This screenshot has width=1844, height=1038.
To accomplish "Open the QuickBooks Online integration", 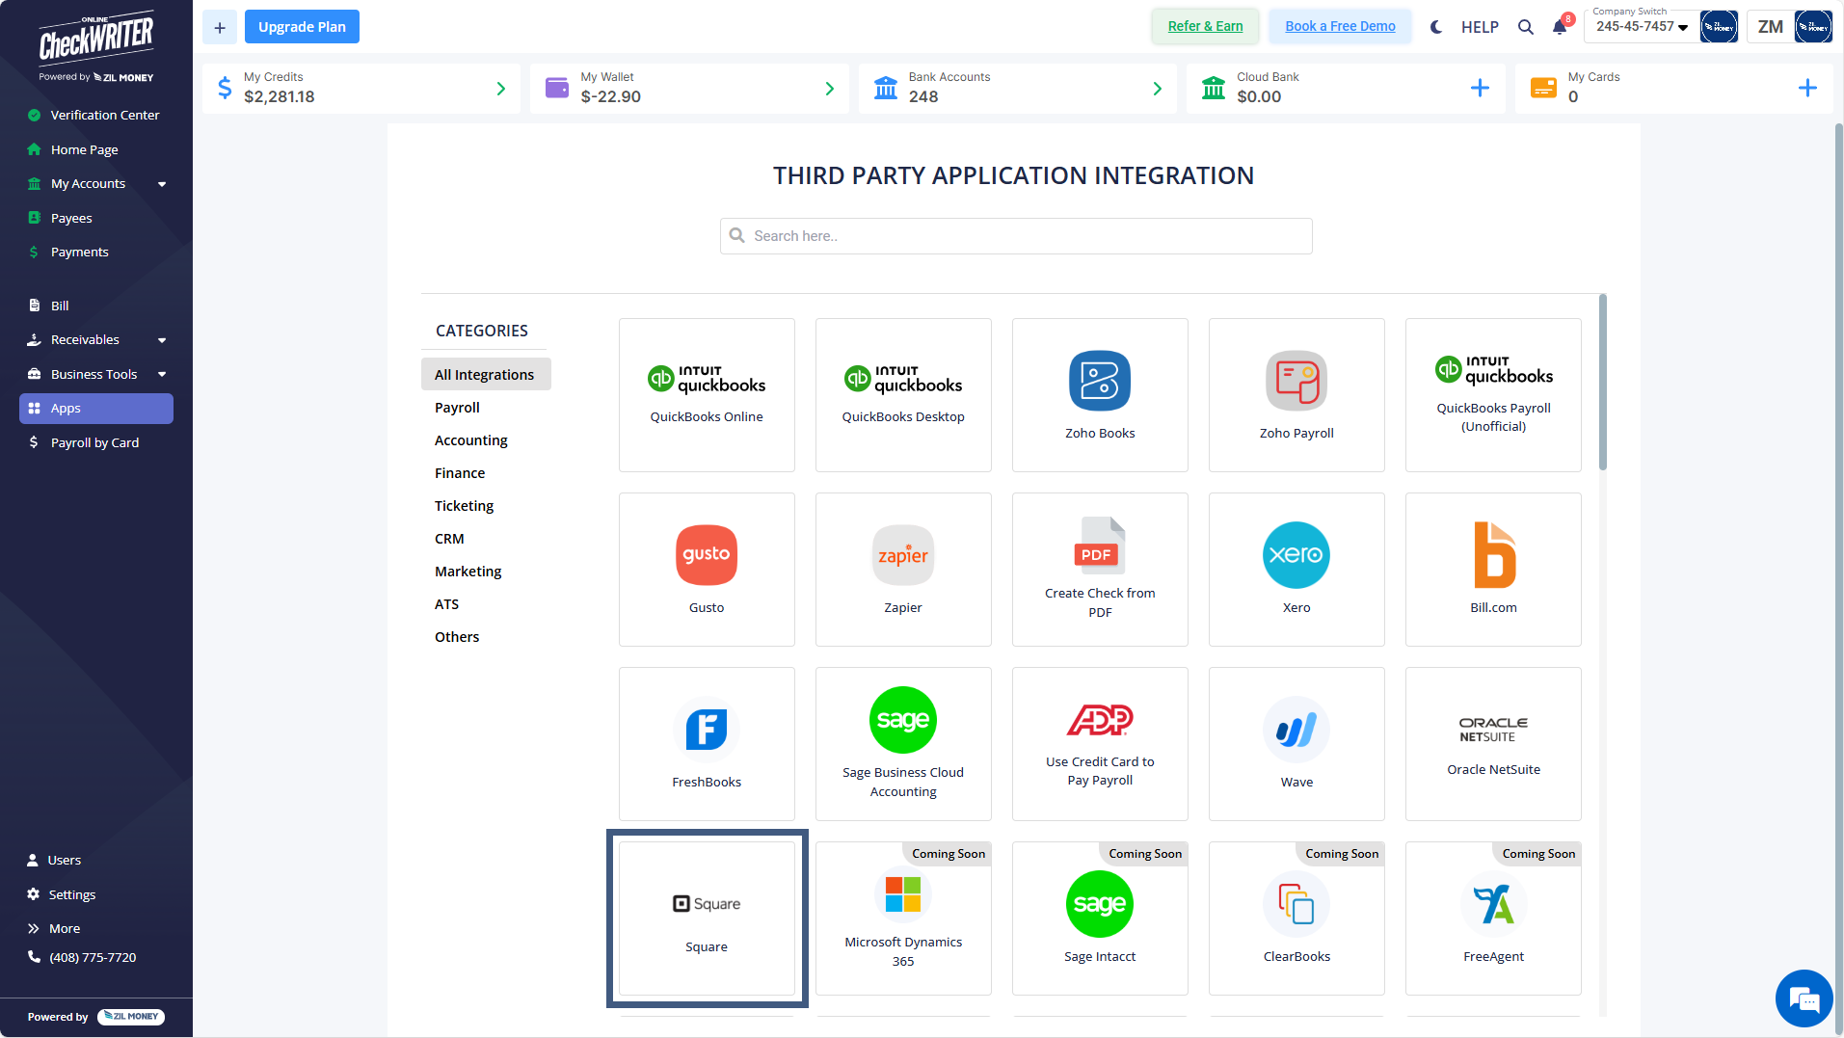I will (x=707, y=394).
